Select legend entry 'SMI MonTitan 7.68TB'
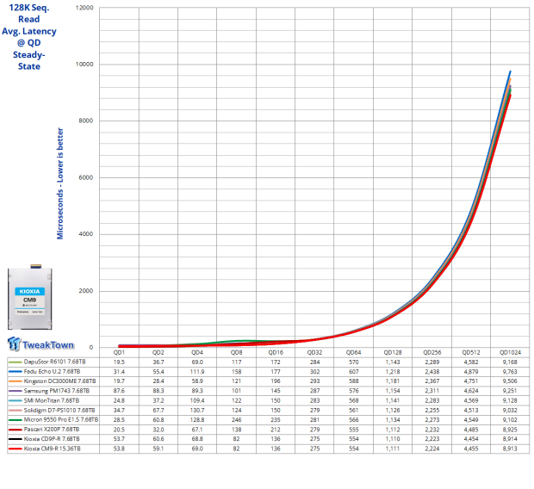This screenshot has width=534, height=489. pyautogui.click(x=52, y=400)
